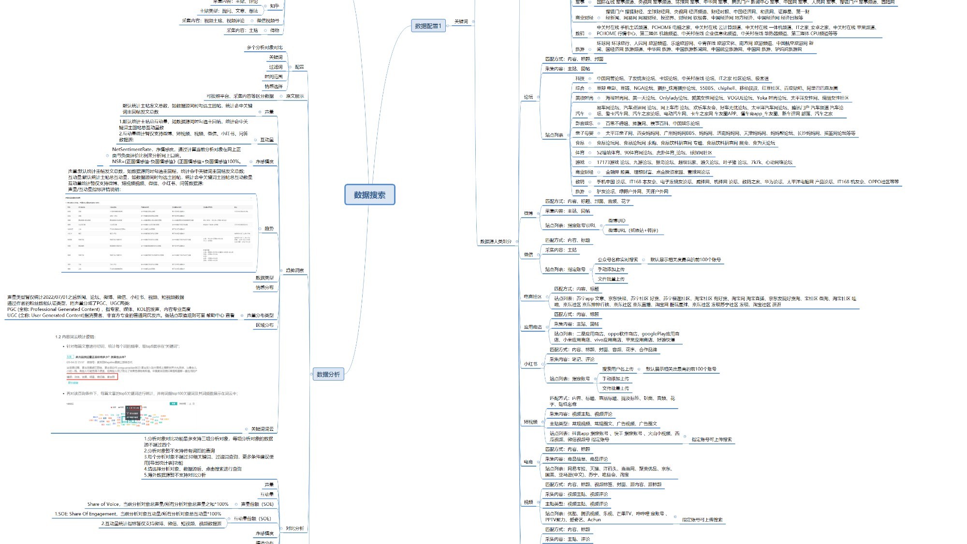This screenshot has height=544, width=967.
Task: Select the 关键词 node under 配置
Action: point(276,58)
